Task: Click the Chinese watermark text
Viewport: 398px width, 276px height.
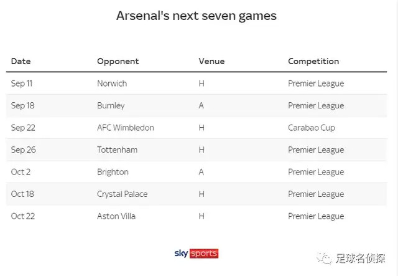Action: [x=361, y=258]
